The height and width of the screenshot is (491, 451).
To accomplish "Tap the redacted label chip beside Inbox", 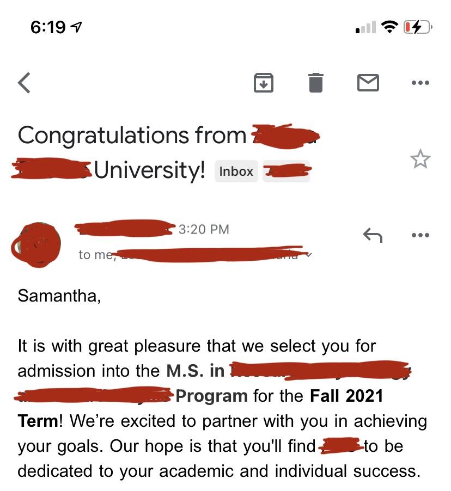I will (287, 171).
